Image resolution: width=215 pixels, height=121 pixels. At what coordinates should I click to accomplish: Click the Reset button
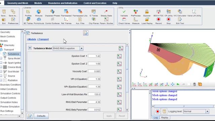click(122, 116)
